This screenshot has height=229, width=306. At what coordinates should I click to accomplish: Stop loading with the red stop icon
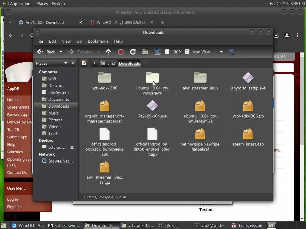coord(121,52)
